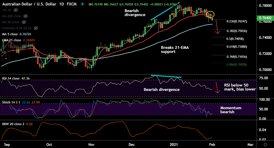Click the current price label 0.76402
The height and width of the screenshot is (148, 274).
[265, 18]
